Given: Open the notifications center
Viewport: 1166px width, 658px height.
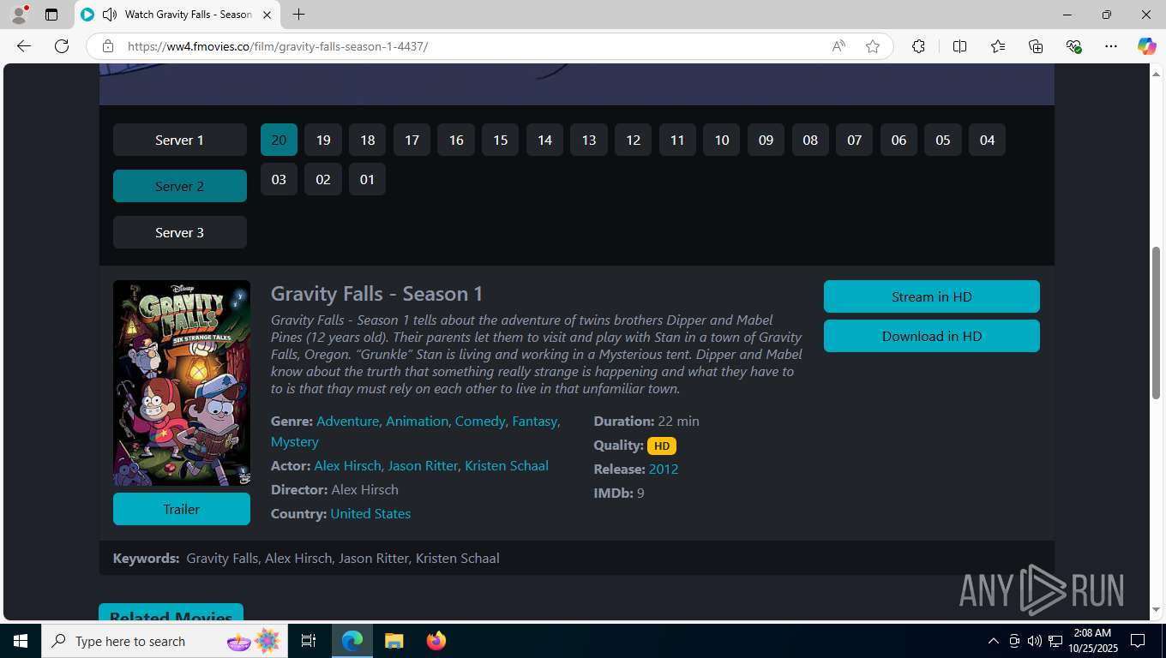Looking at the screenshot, I should click(1138, 641).
